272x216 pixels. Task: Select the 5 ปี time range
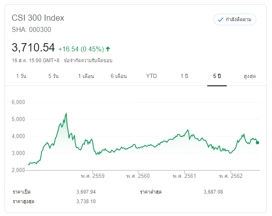coord(217,76)
